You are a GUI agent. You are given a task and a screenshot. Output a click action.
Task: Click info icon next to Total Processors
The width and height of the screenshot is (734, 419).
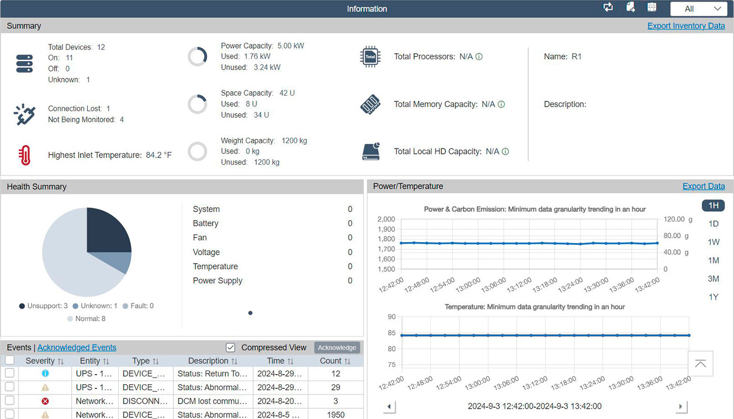(x=479, y=57)
